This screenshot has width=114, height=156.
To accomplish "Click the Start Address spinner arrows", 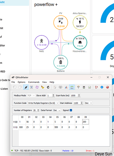I will click(82, 103).
